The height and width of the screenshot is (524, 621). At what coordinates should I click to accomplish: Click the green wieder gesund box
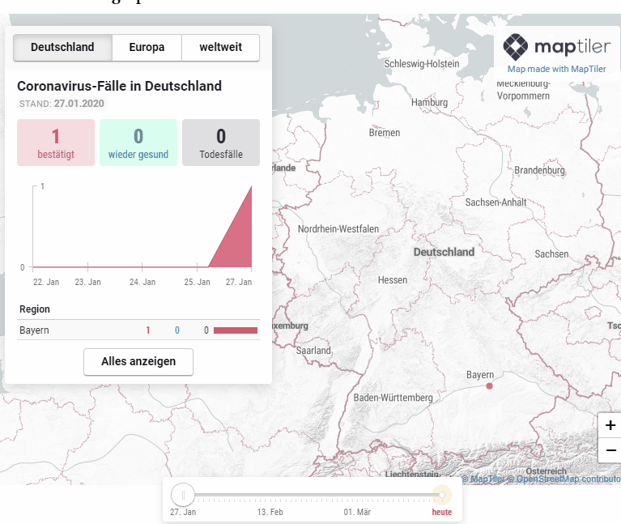click(x=138, y=143)
